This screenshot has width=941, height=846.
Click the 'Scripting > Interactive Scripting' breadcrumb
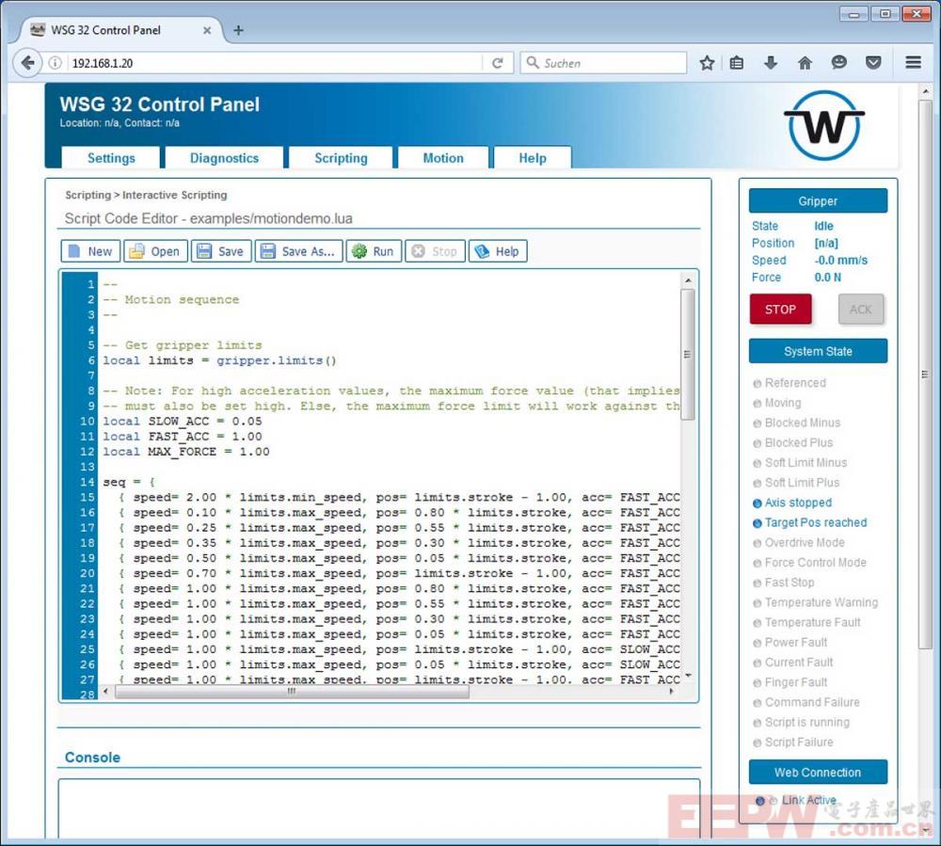pyautogui.click(x=146, y=195)
